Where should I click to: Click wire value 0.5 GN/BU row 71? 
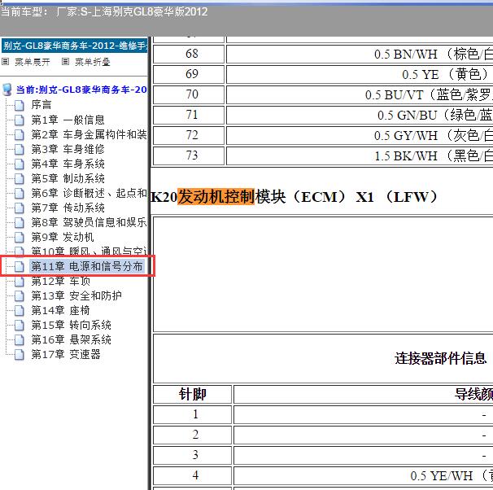pos(435,116)
